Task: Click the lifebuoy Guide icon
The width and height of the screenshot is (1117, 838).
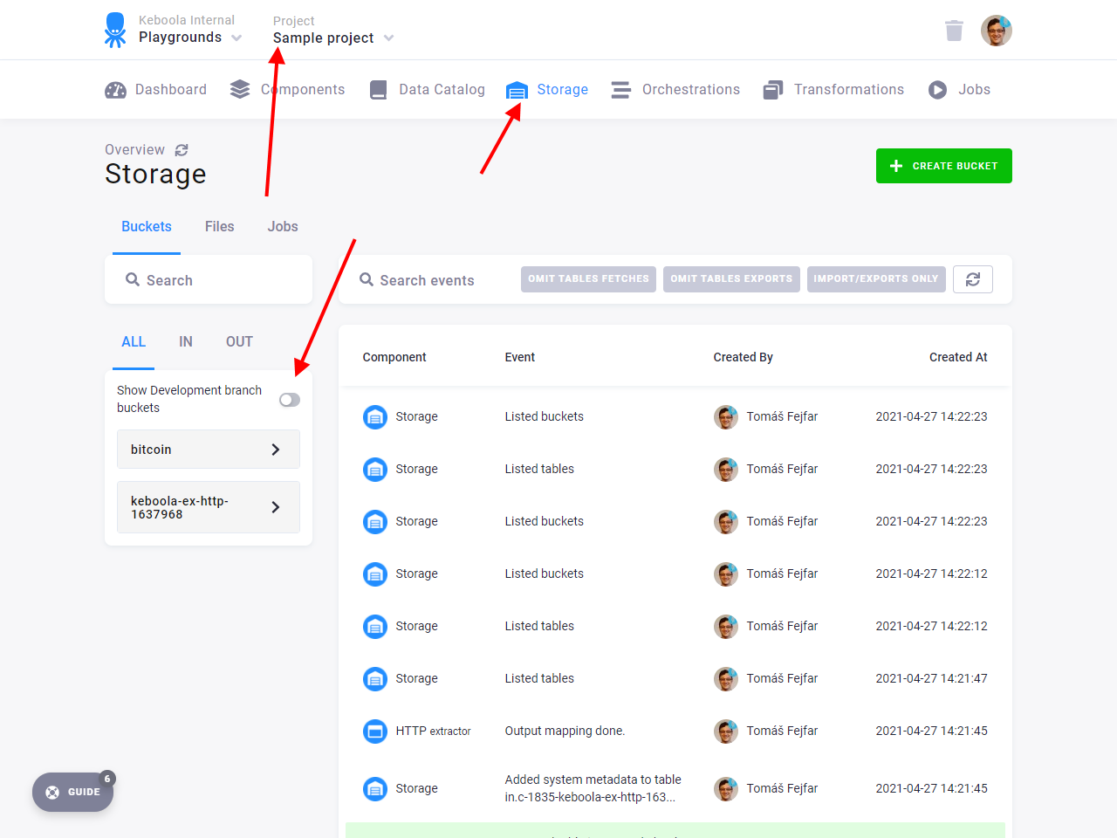Action: (52, 793)
